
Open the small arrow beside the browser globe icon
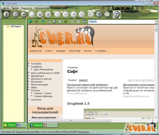pyautogui.click(x=32, y=21)
